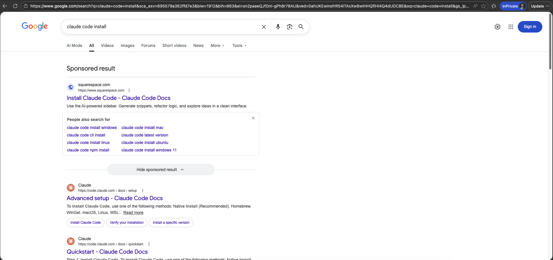Expand the More search filters dropdown
This screenshot has height=260, width=553.
(x=217, y=45)
